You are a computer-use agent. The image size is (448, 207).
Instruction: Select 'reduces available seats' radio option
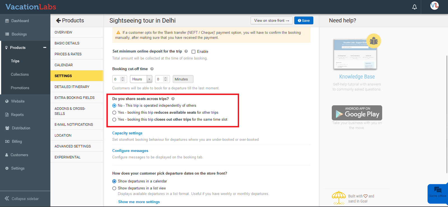(114, 113)
